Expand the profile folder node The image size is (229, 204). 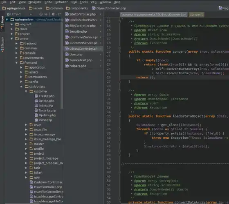(26, 149)
